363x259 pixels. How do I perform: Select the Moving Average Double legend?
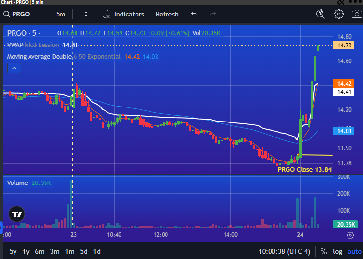(39, 57)
